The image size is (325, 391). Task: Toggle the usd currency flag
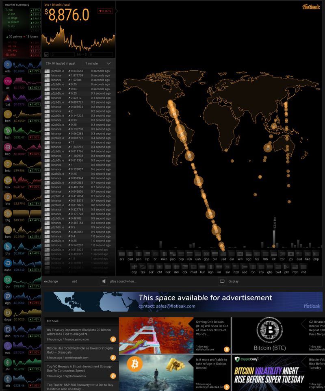pyautogui.click(x=223, y=254)
